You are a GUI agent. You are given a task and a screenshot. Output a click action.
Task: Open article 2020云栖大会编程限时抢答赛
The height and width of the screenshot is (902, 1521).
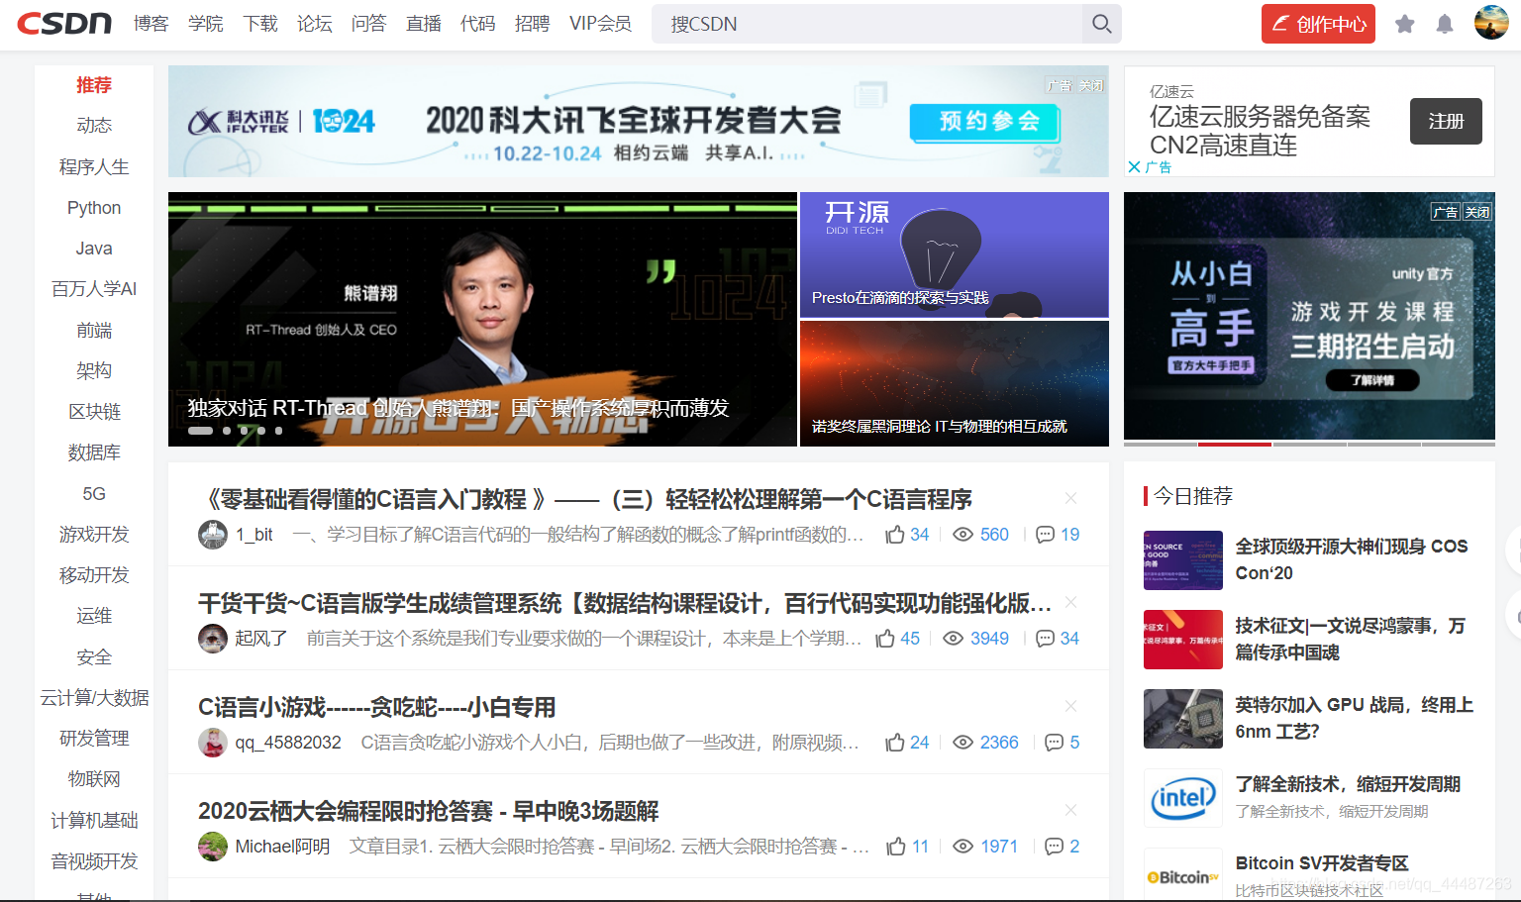pos(428,811)
